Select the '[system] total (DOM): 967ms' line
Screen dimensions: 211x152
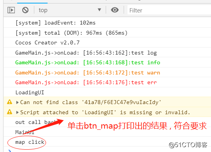(71, 33)
